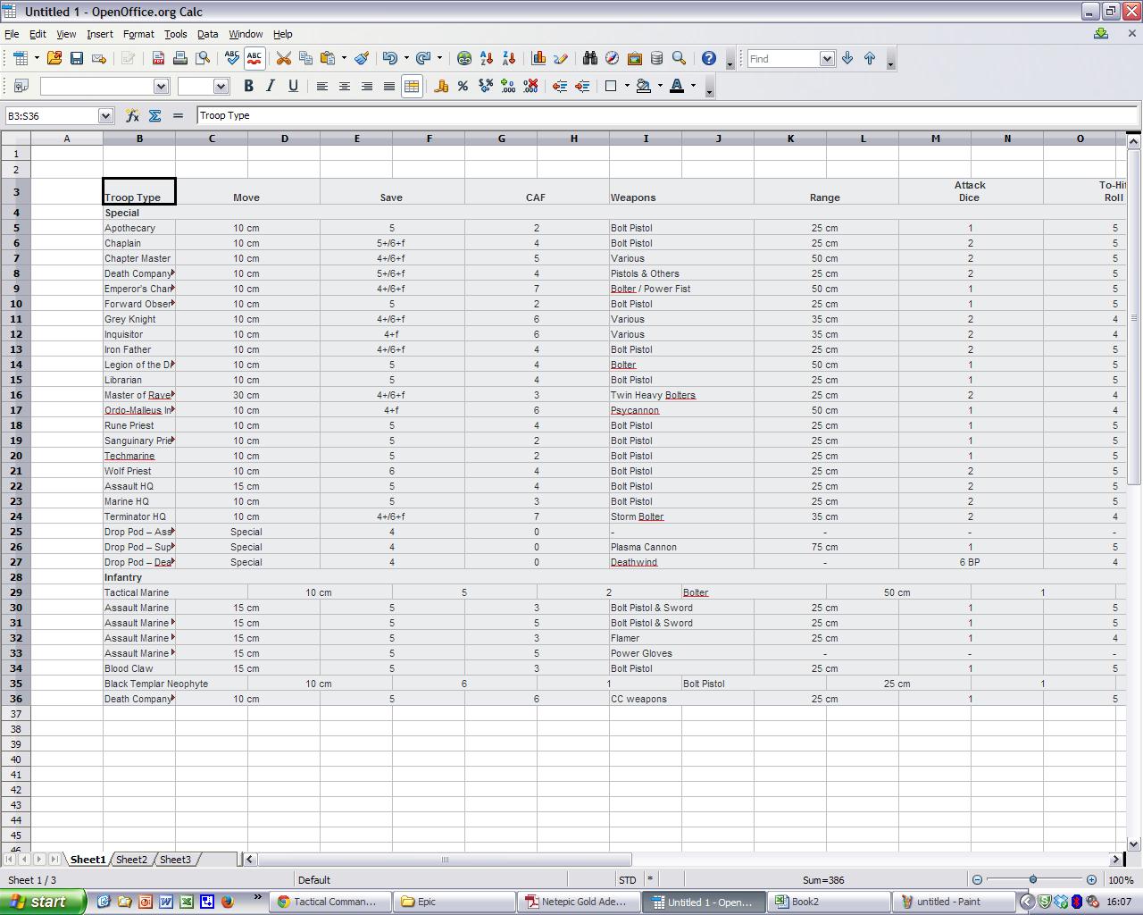Switch to the Sheet2 tab
Image resolution: width=1143 pixels, height=915 pixels.
tap(131, 860)
